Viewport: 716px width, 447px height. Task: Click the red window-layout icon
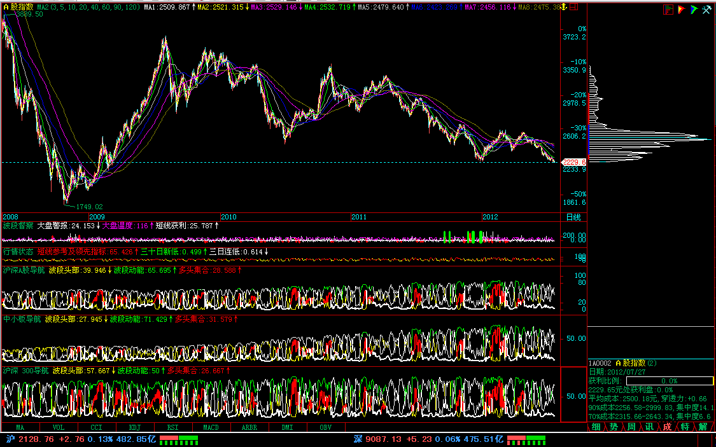(x=574, y=7)
